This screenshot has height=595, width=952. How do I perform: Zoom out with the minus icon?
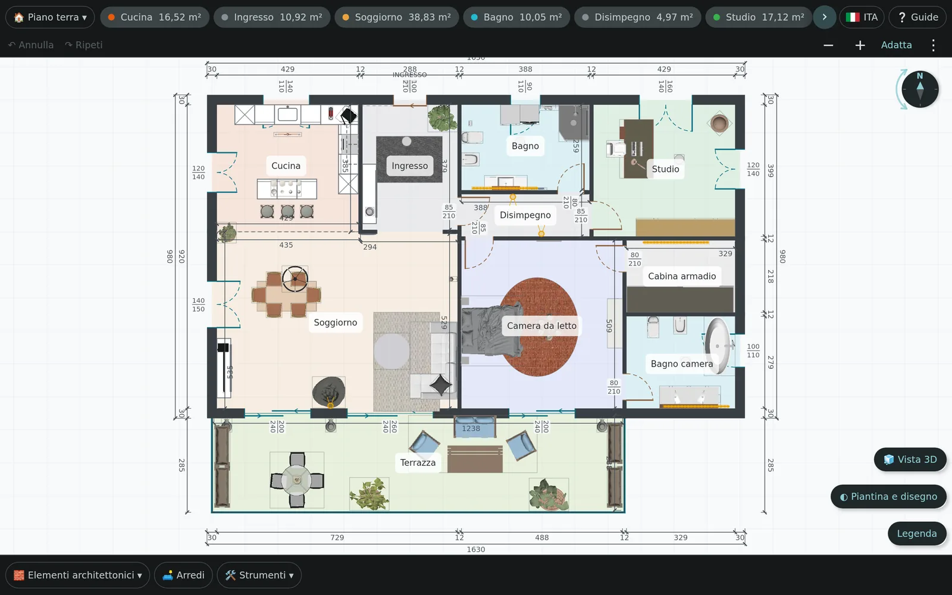pyautogui.click(x=828, y=45)
